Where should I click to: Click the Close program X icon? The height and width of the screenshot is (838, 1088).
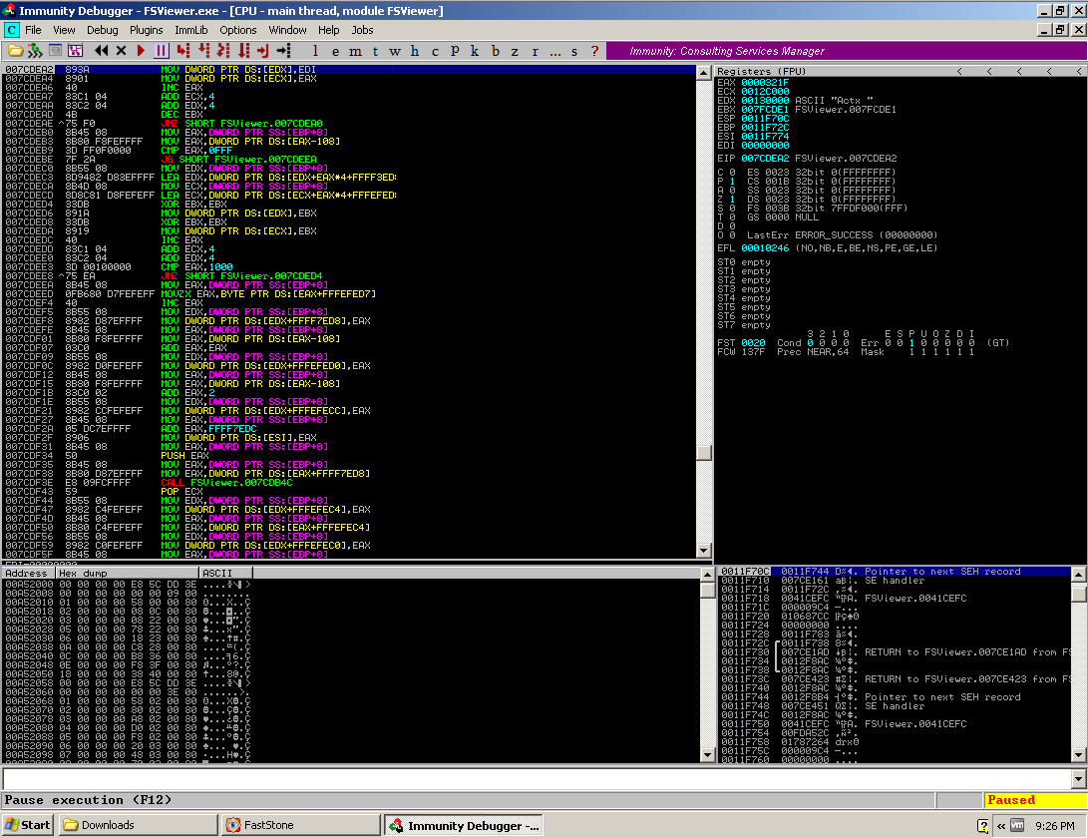pos(121,51)
